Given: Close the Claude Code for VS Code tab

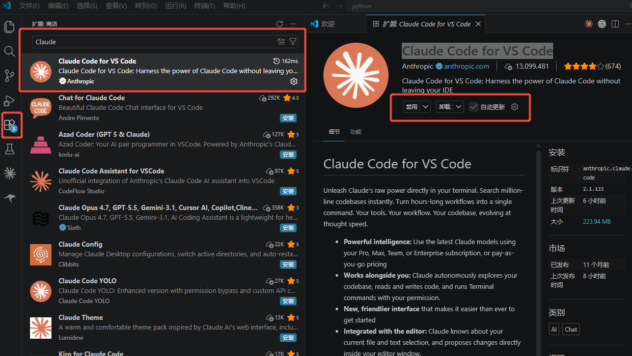Looking at the screenshot, I should (478, 24).
